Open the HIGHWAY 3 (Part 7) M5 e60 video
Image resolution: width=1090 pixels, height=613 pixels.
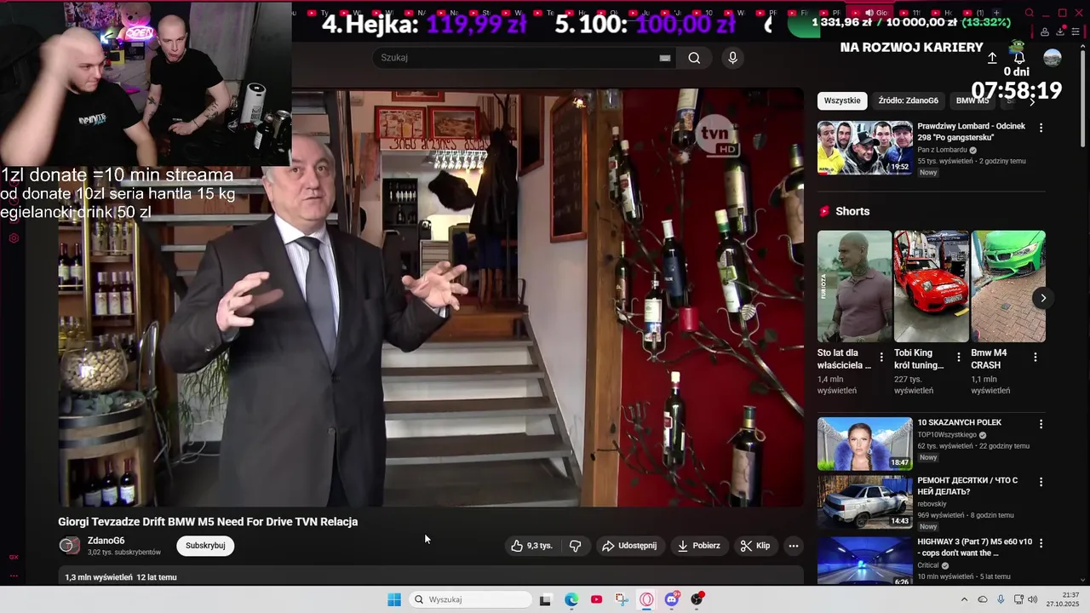865,560
